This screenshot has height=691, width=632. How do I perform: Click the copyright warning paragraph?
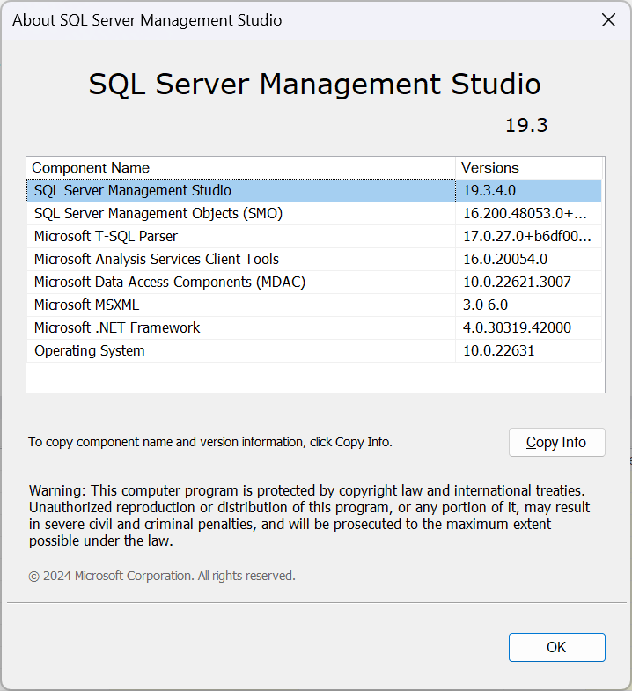click(309, 516)
